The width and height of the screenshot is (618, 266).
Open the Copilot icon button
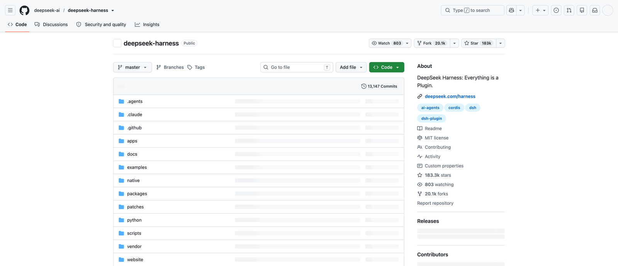[511, 10]
